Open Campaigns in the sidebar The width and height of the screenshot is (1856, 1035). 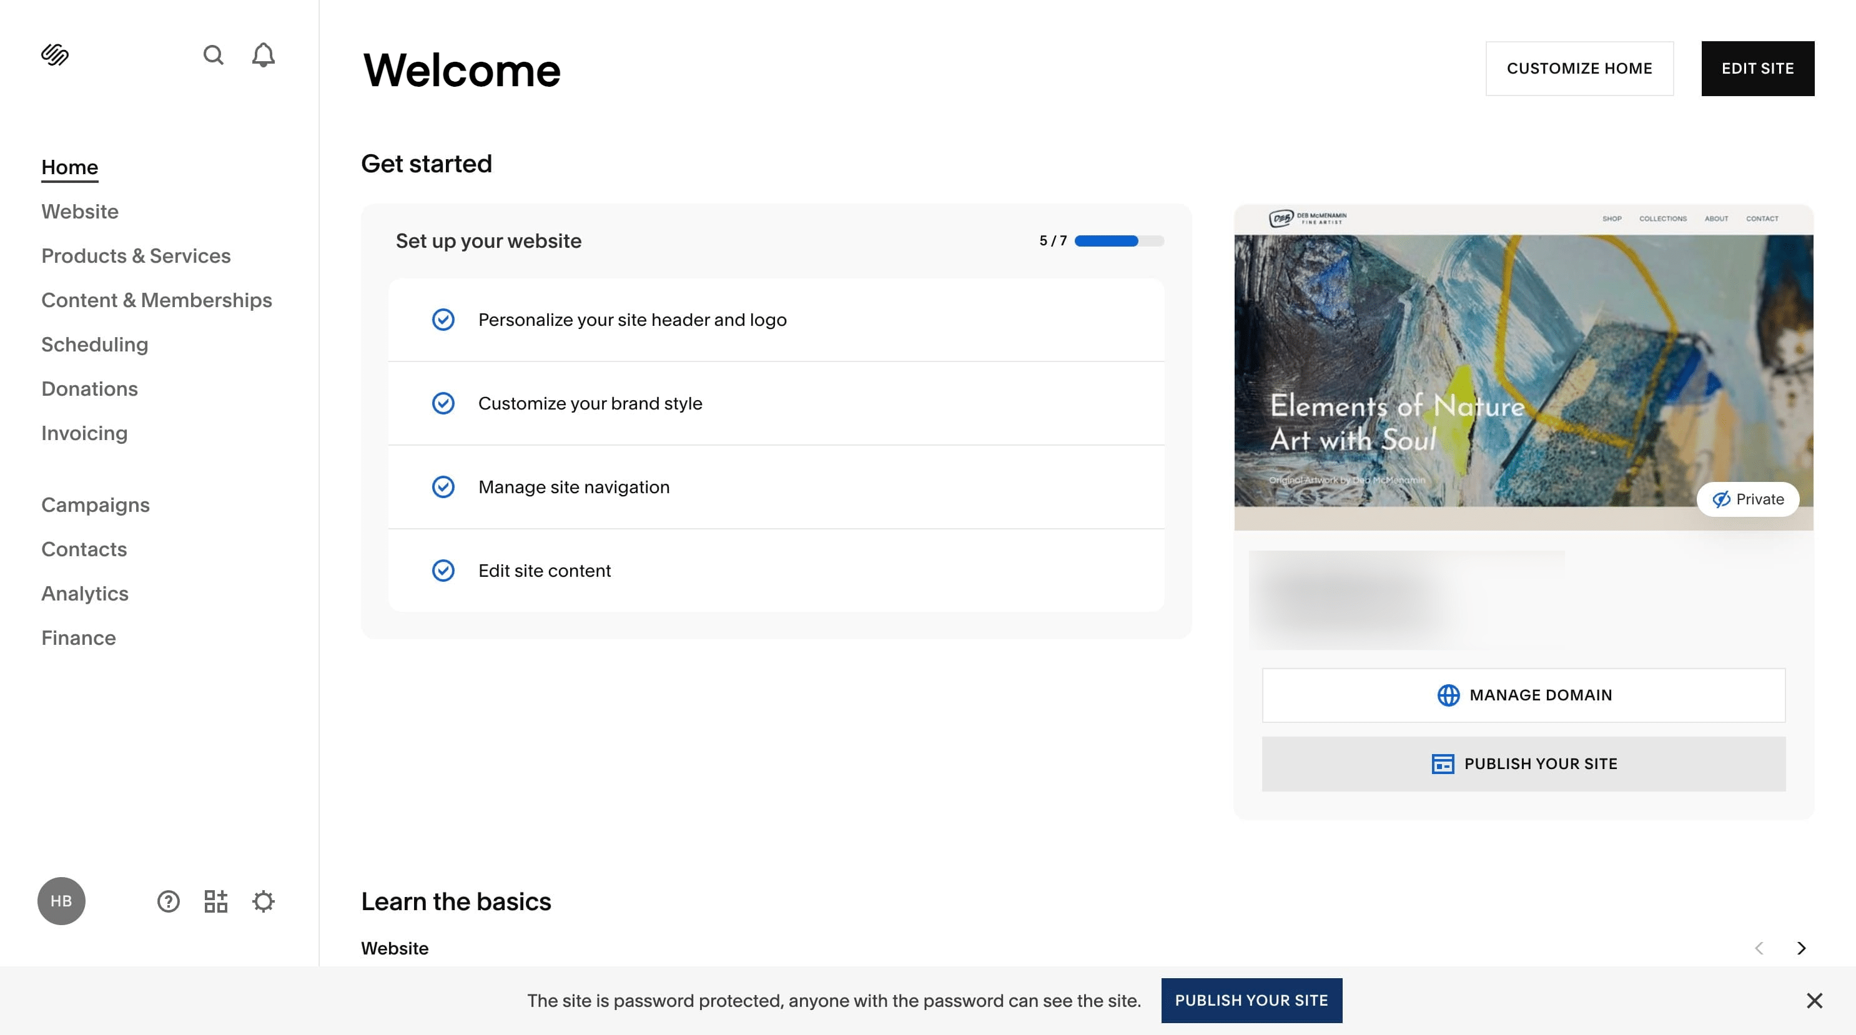(x=96, y=504)
